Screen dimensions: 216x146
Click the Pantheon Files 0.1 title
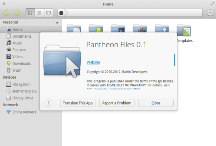(x=116, y=45)
